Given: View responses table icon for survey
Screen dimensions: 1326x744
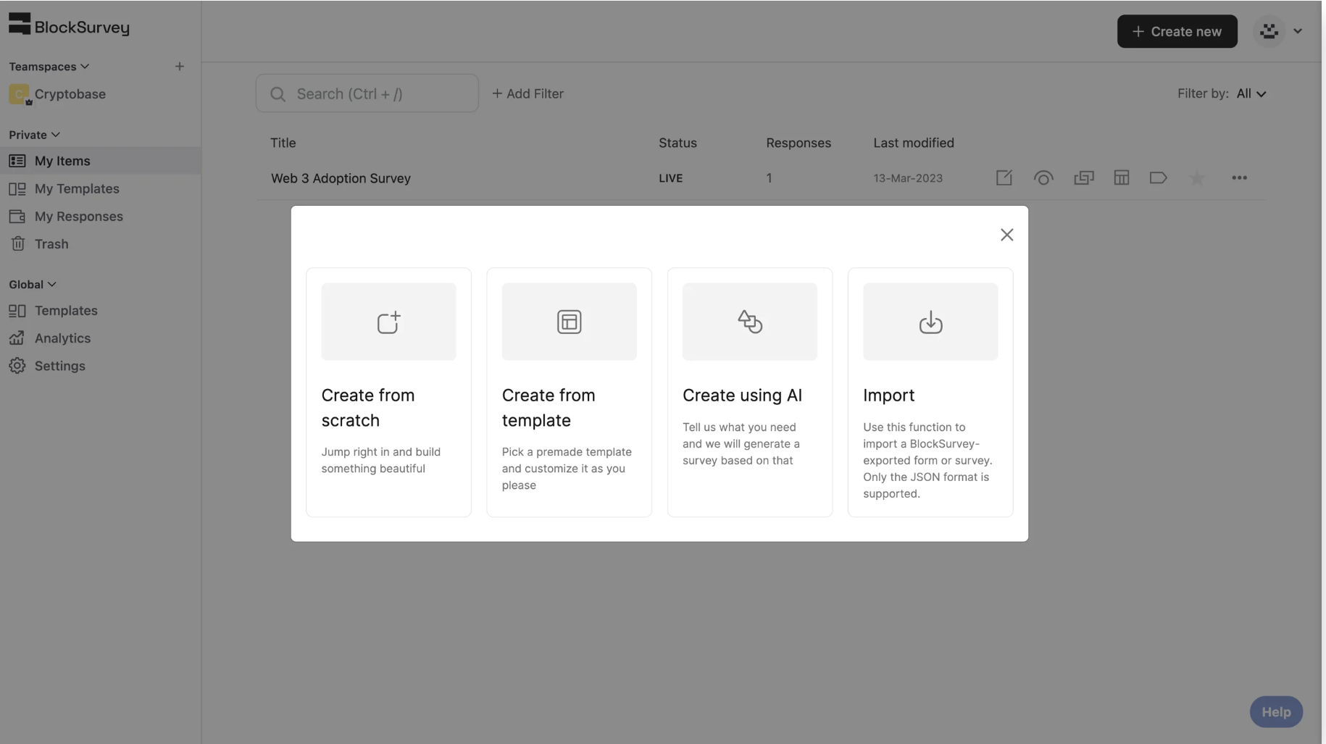Looking at the screenshot, I should coord(1121,177).
